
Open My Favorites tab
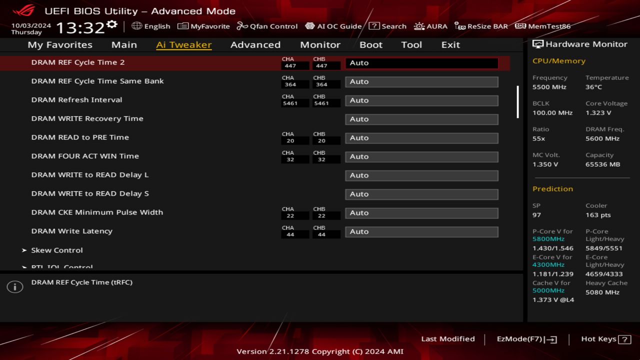(60, 44)
